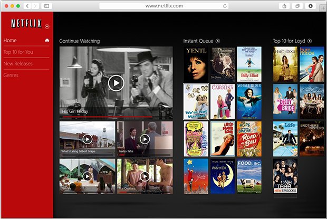
Task: Open the red-and-blue poster left of Paper Moon
Action: 196,176
